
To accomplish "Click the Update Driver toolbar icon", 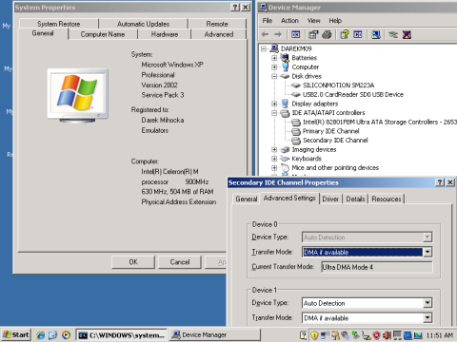I will coord(393,34).
